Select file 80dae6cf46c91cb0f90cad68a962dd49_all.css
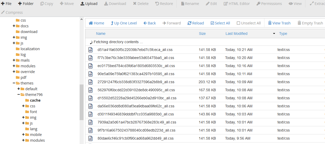325x144 pixels. click(135, 138)
